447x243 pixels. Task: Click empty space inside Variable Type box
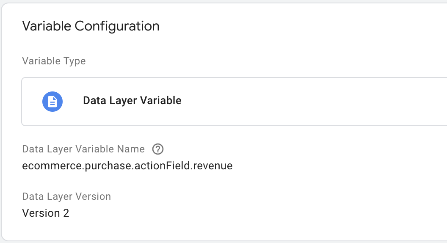click(314, 102)
